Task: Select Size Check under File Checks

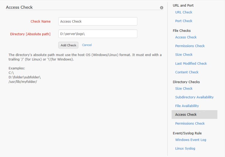Action: [x=184, y=55]
